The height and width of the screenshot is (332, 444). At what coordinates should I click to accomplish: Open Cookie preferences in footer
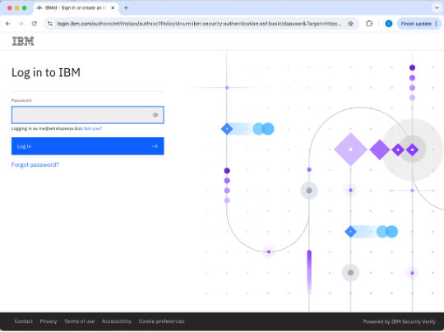(x=161, y=321)
